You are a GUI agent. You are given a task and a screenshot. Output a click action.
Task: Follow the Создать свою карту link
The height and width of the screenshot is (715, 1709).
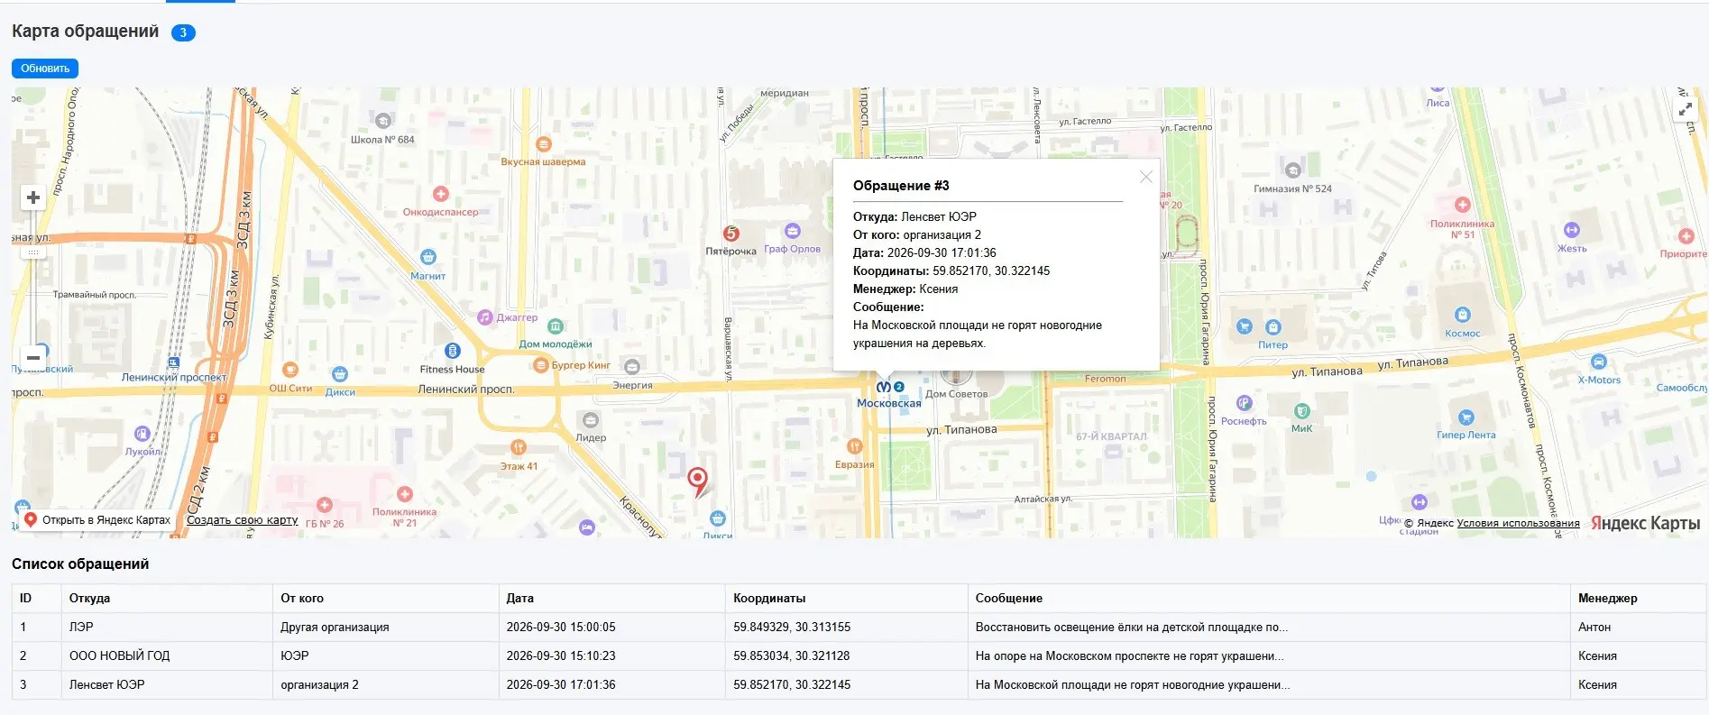coord(243,520)
